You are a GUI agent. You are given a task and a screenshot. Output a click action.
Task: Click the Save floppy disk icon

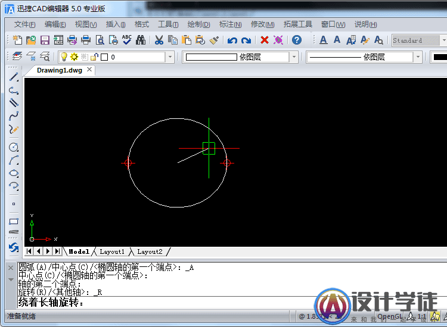(45, 40)
